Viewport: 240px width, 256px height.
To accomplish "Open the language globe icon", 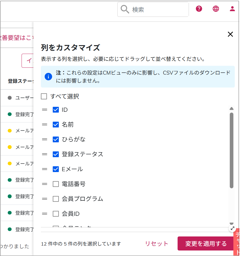I will click(x=216, y=9).
